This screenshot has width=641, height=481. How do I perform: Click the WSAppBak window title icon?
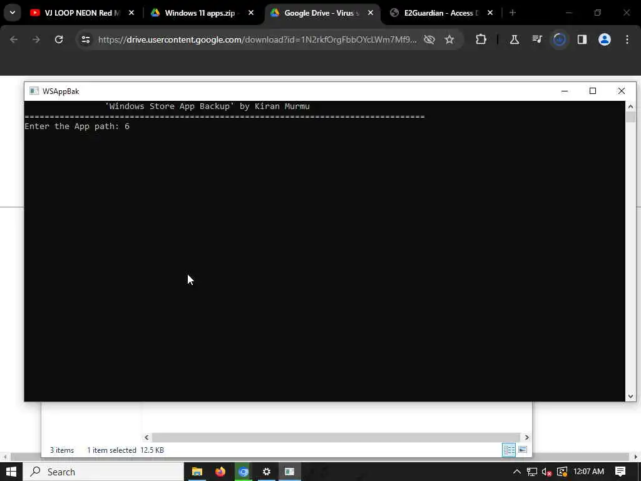(x=34, y=91)
